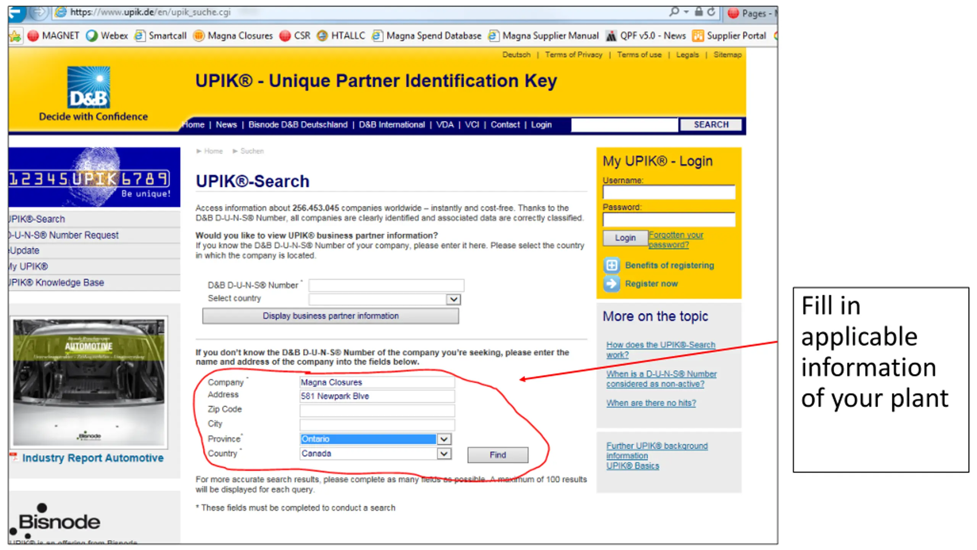
Task: Open the VDA navigation menu item
Action: [445, 125]
